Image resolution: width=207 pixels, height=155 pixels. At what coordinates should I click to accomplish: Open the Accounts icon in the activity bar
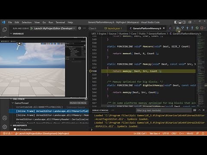[4, 118]
